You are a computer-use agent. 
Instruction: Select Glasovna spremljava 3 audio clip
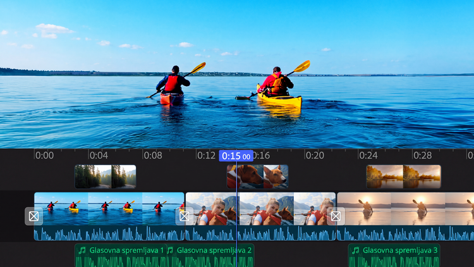click(394, 256)
